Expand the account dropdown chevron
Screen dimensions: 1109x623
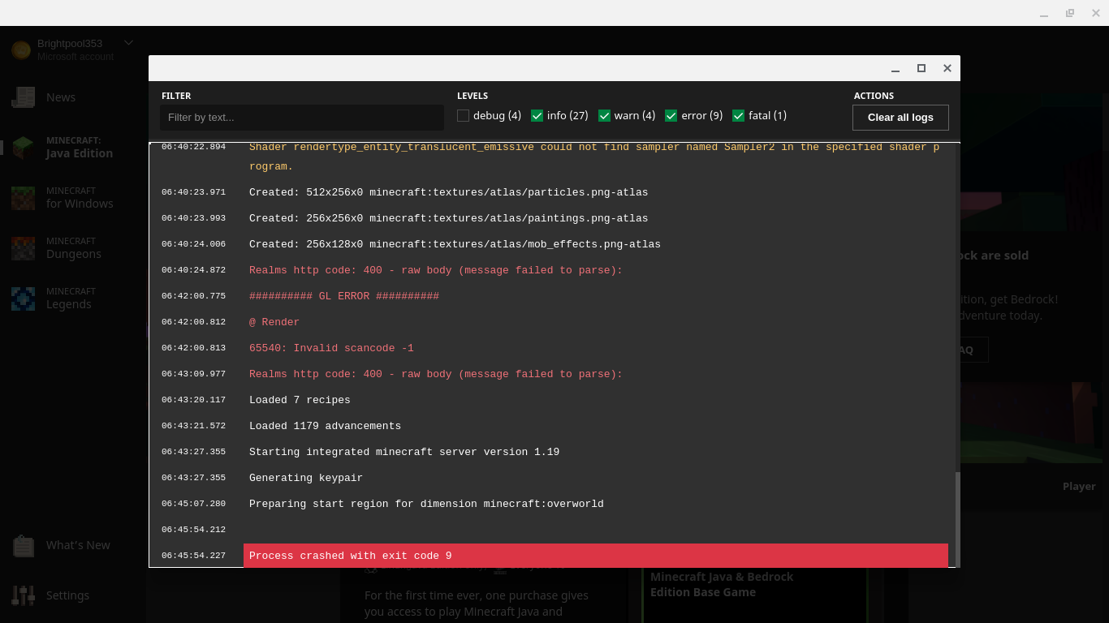point(128,43)
